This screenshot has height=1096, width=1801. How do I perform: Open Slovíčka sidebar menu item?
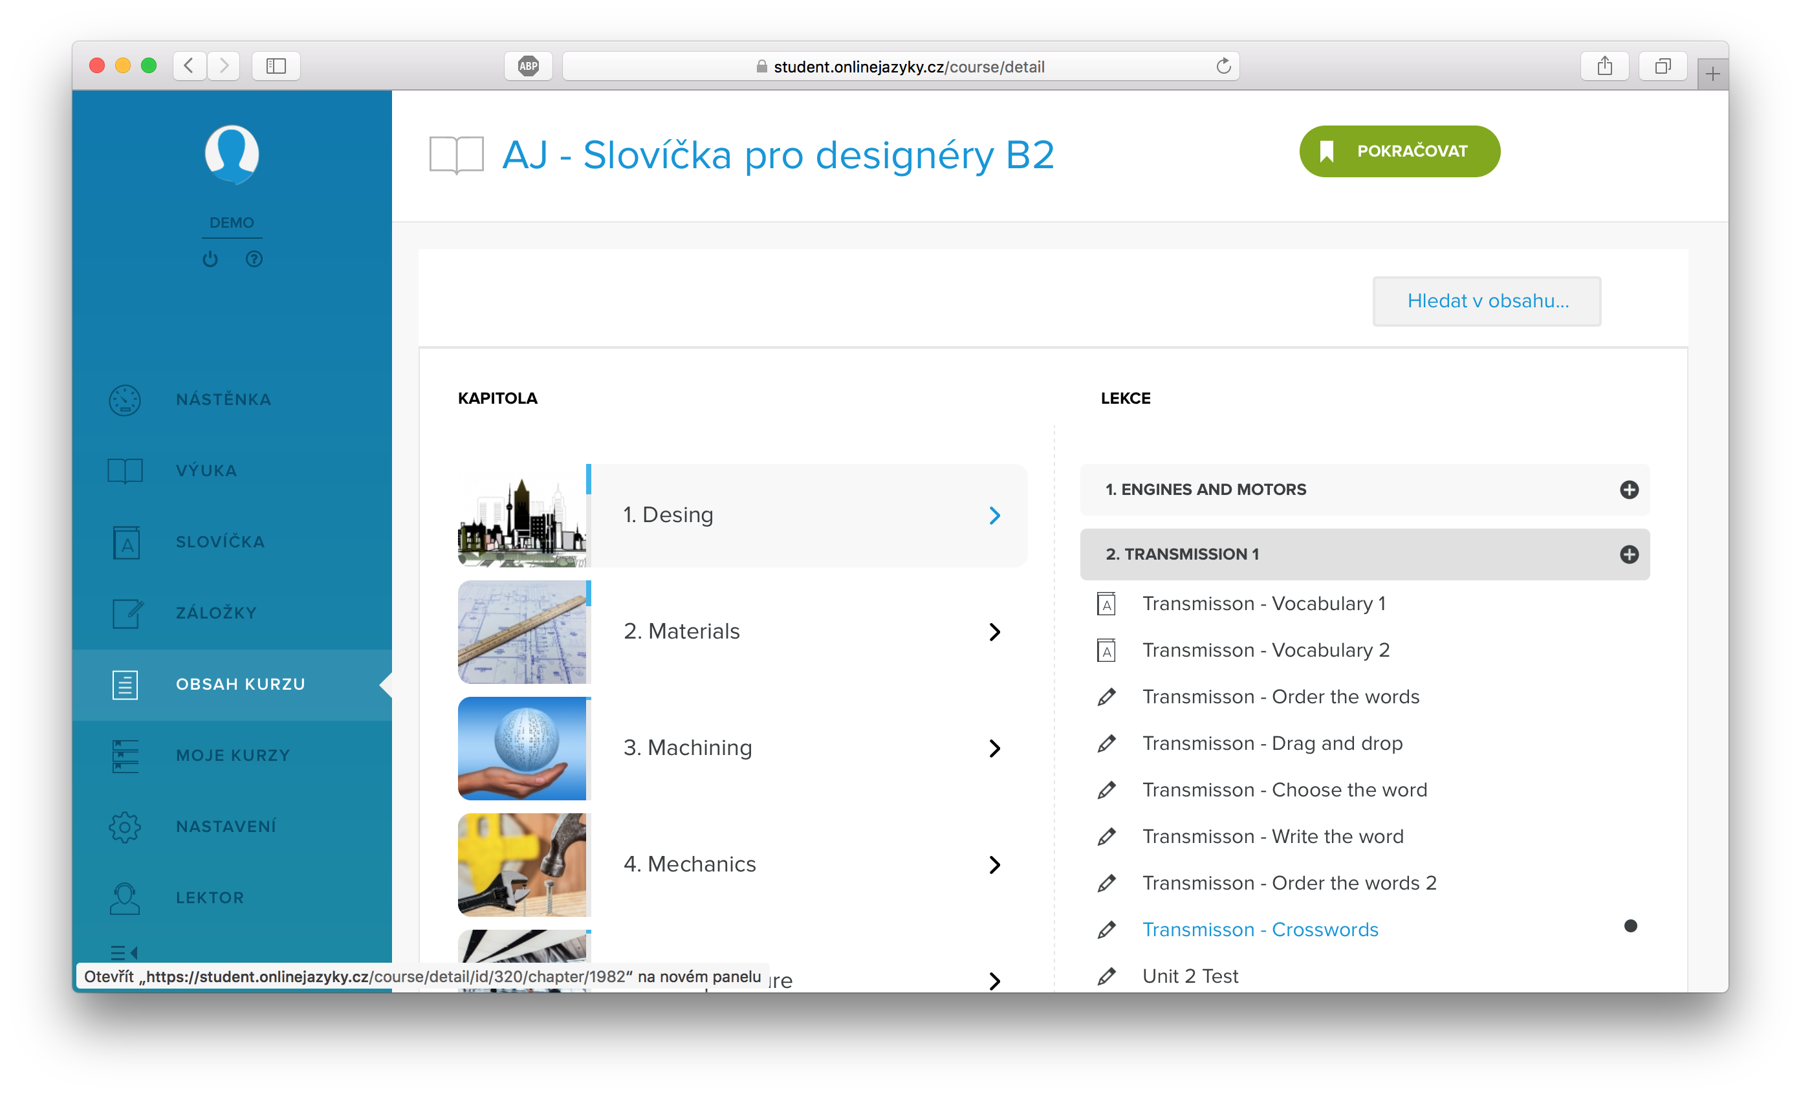point(219,542)
